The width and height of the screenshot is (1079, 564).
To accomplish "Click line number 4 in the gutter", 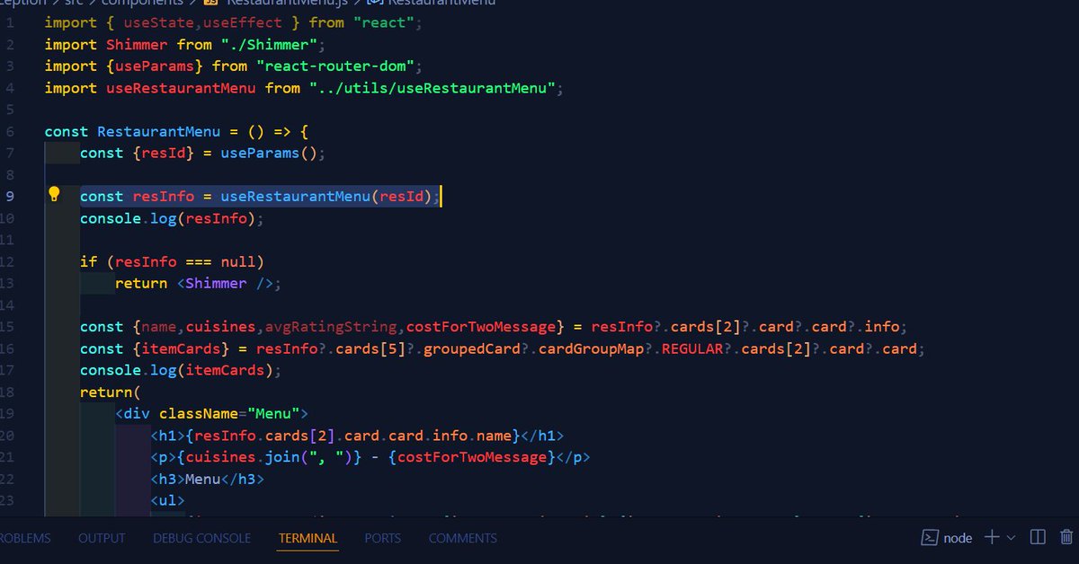I will tap(9, 88).
